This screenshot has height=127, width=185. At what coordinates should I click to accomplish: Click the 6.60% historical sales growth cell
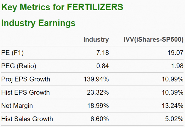[x=99, y=119]
